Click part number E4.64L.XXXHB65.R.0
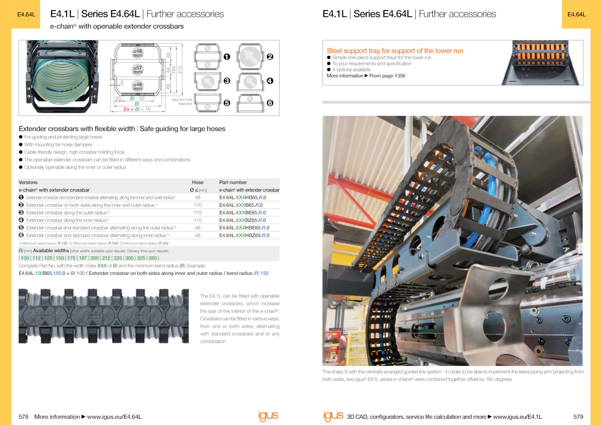This screenshot has width=602, height=425. click(243, 198)
